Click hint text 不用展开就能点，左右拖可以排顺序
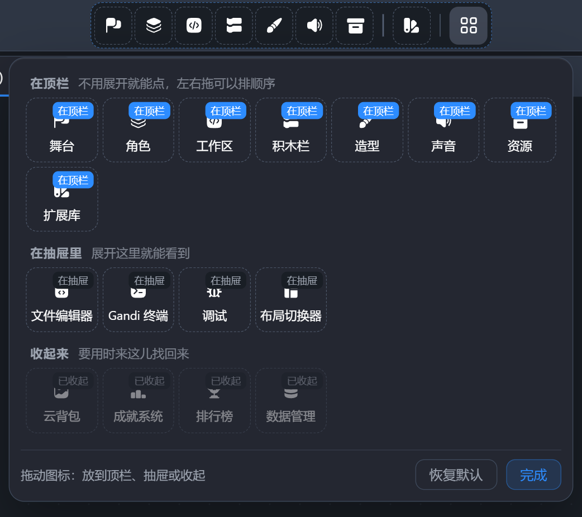Image resolution: width=582 pixels, height=517 pixels. point(176,84)
